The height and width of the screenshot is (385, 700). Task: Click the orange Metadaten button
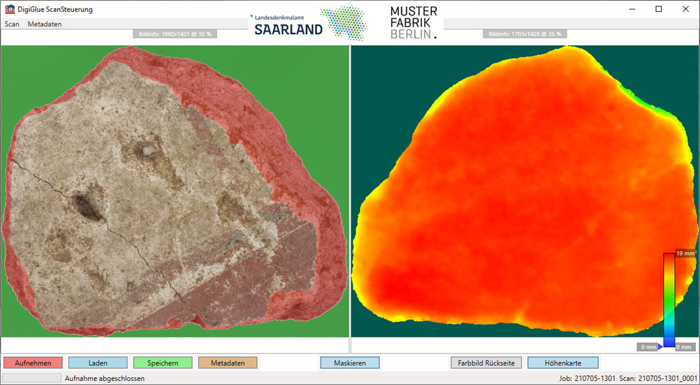coord(228,363)
